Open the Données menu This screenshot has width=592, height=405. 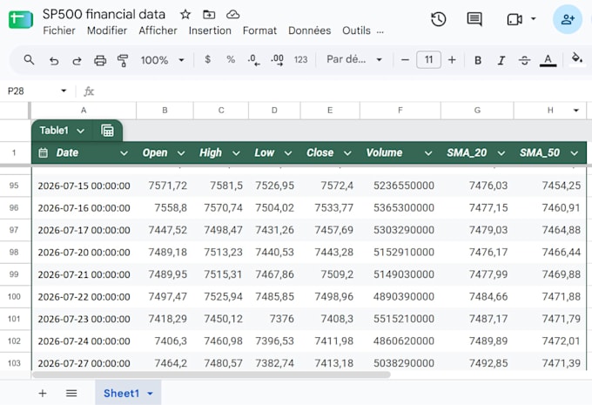[310, 30]
